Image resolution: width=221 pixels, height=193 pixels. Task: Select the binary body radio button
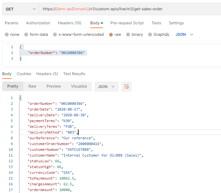pos(128,35)
